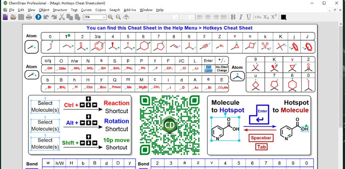
Task: Align text right
Action: [215, 17]
